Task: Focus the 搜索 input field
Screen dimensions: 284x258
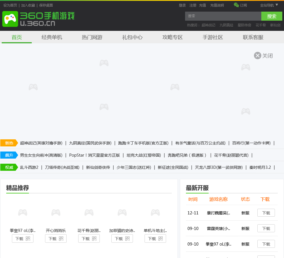Action: (x=223, y=16)
